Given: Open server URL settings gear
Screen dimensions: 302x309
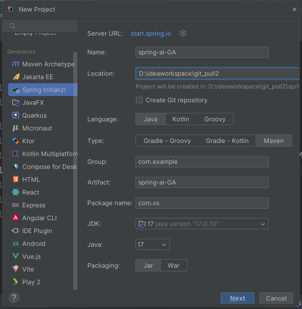Looking at the screenshot, I should coord(183,33).
